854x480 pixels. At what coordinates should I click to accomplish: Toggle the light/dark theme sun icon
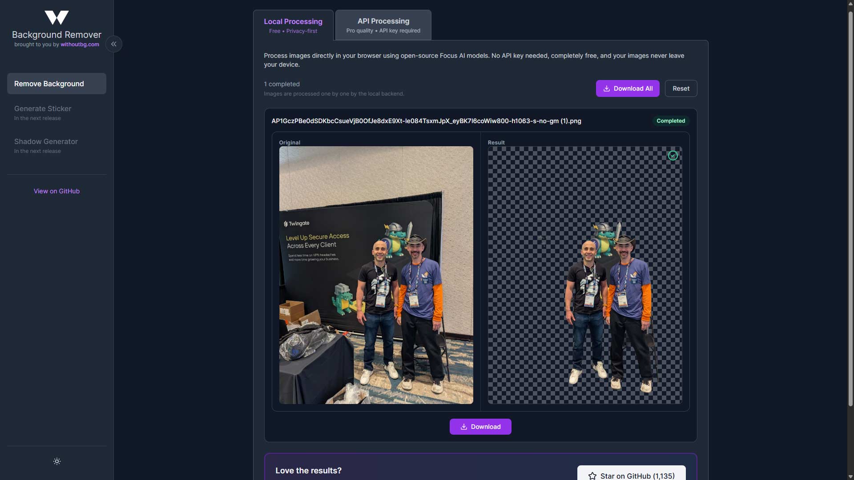point(57,461)
